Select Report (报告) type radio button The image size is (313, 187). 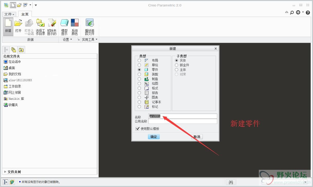click(139, 93)
